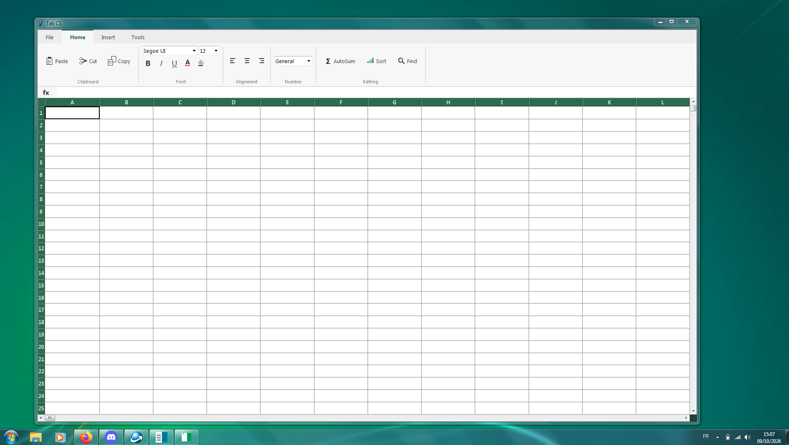Click into the fx formula bar
This screenshot has width=789, height=445.
tap(376, 92)
